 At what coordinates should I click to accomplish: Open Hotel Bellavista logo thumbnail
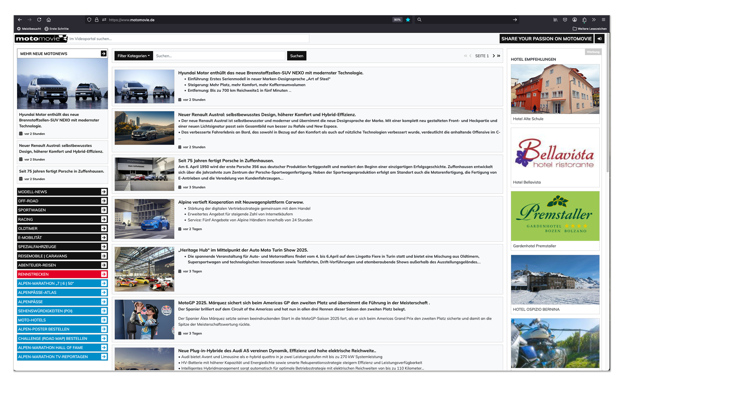pos(555,153)
